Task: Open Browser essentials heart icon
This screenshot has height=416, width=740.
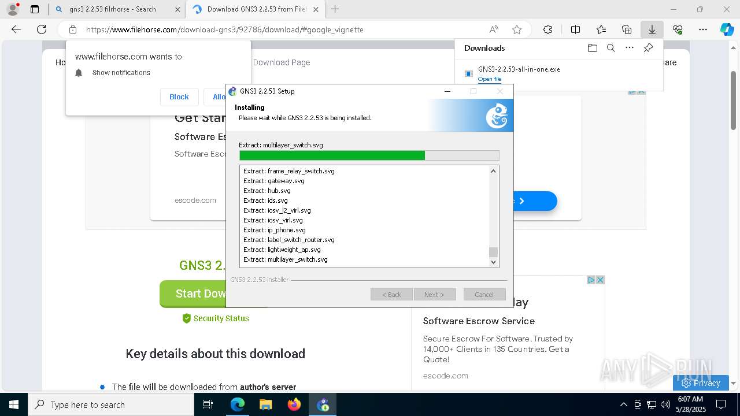Action: point(678,29)
